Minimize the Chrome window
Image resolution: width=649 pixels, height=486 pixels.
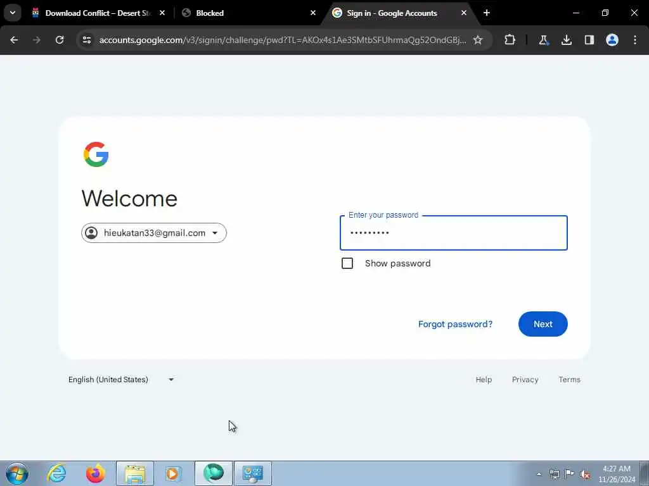click(x=575, y=13)
